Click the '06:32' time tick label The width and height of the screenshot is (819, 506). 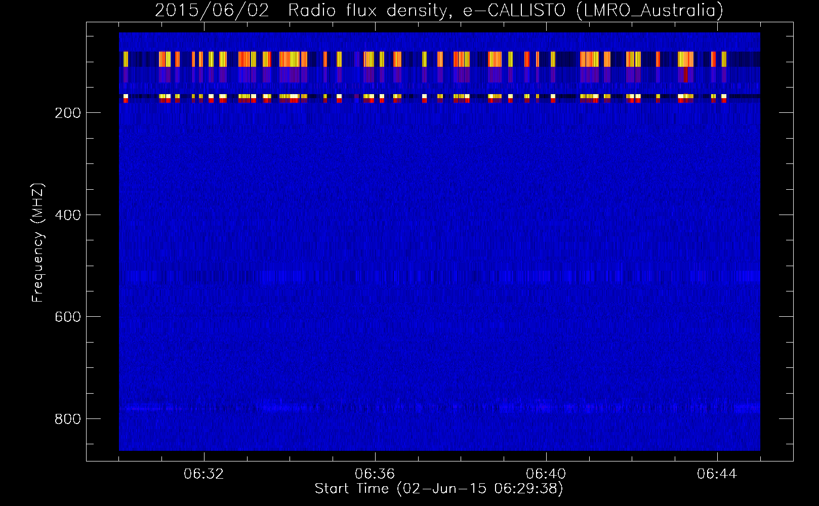204,474
